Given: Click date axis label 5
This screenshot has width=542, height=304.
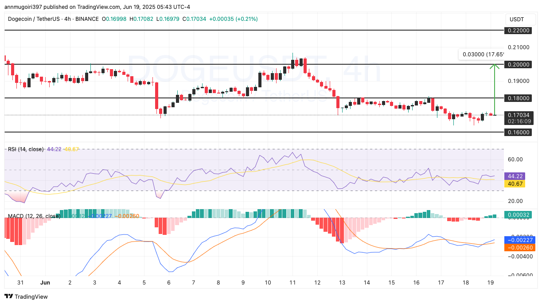Looking at the screenshot, I should click(x=144, y=282).
